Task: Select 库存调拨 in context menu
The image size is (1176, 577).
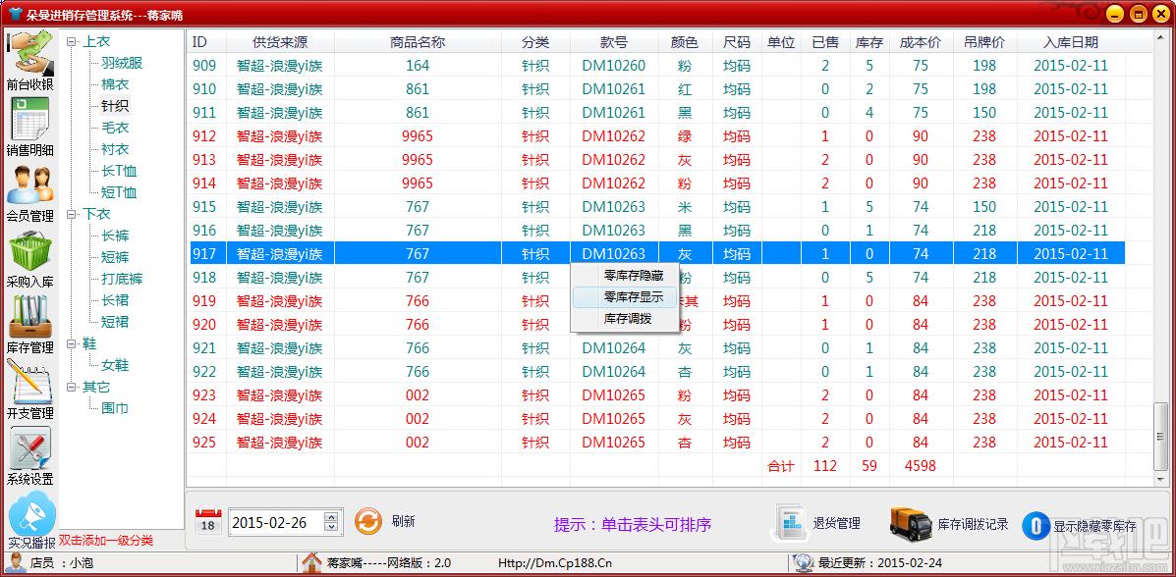Action: click(x=626, y=318)
